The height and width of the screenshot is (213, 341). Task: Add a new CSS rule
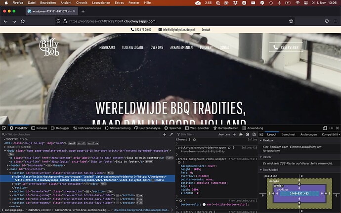click(x=234, y=134)
